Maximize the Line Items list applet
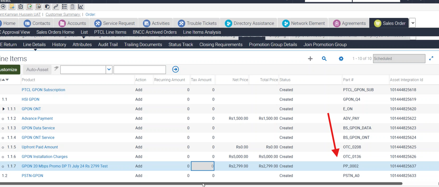Image resolution: width=439 pixels, height=187 pixels. tap(431, 59)
